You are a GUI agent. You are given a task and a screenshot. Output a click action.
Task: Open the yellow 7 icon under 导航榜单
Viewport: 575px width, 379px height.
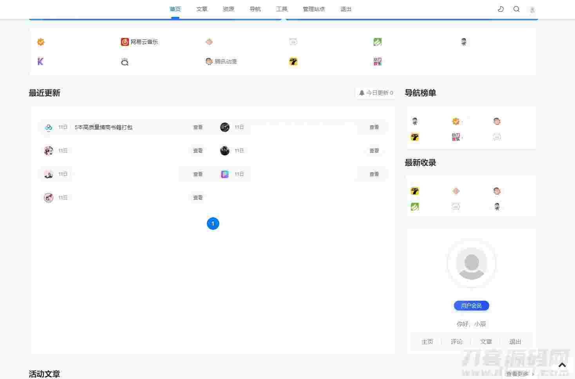coord(415,137)
